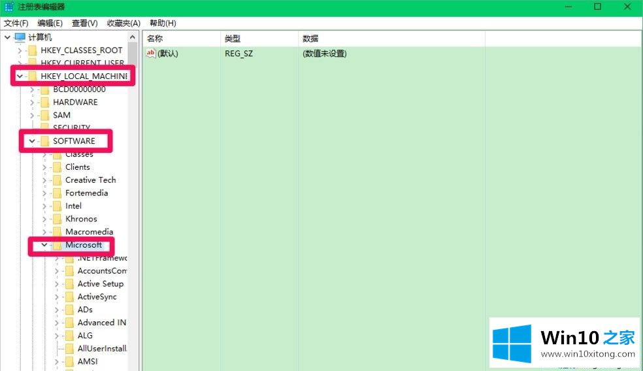Select the BCD00000000 key label
The width and height of the screenshot is (643, 371).
point(79,89)
